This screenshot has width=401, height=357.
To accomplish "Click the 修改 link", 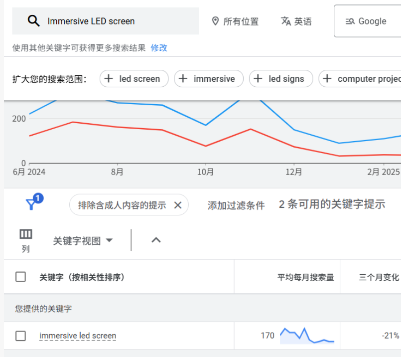I will pos(159,48).
